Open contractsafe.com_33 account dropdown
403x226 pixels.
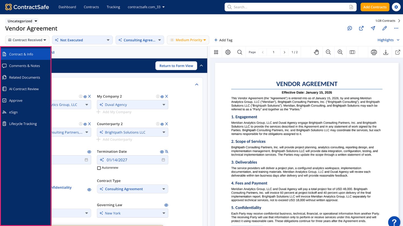coord(146,7)
